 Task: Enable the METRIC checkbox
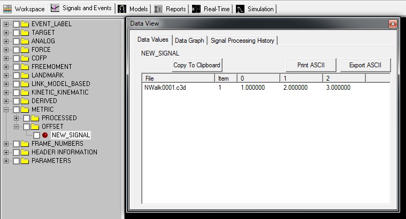(x=16, y=109)
